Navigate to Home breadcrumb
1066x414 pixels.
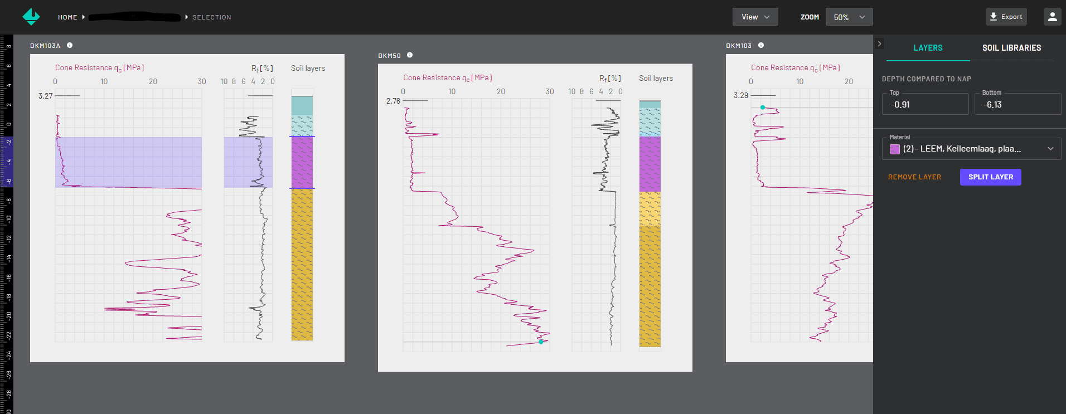click(67, 17)
